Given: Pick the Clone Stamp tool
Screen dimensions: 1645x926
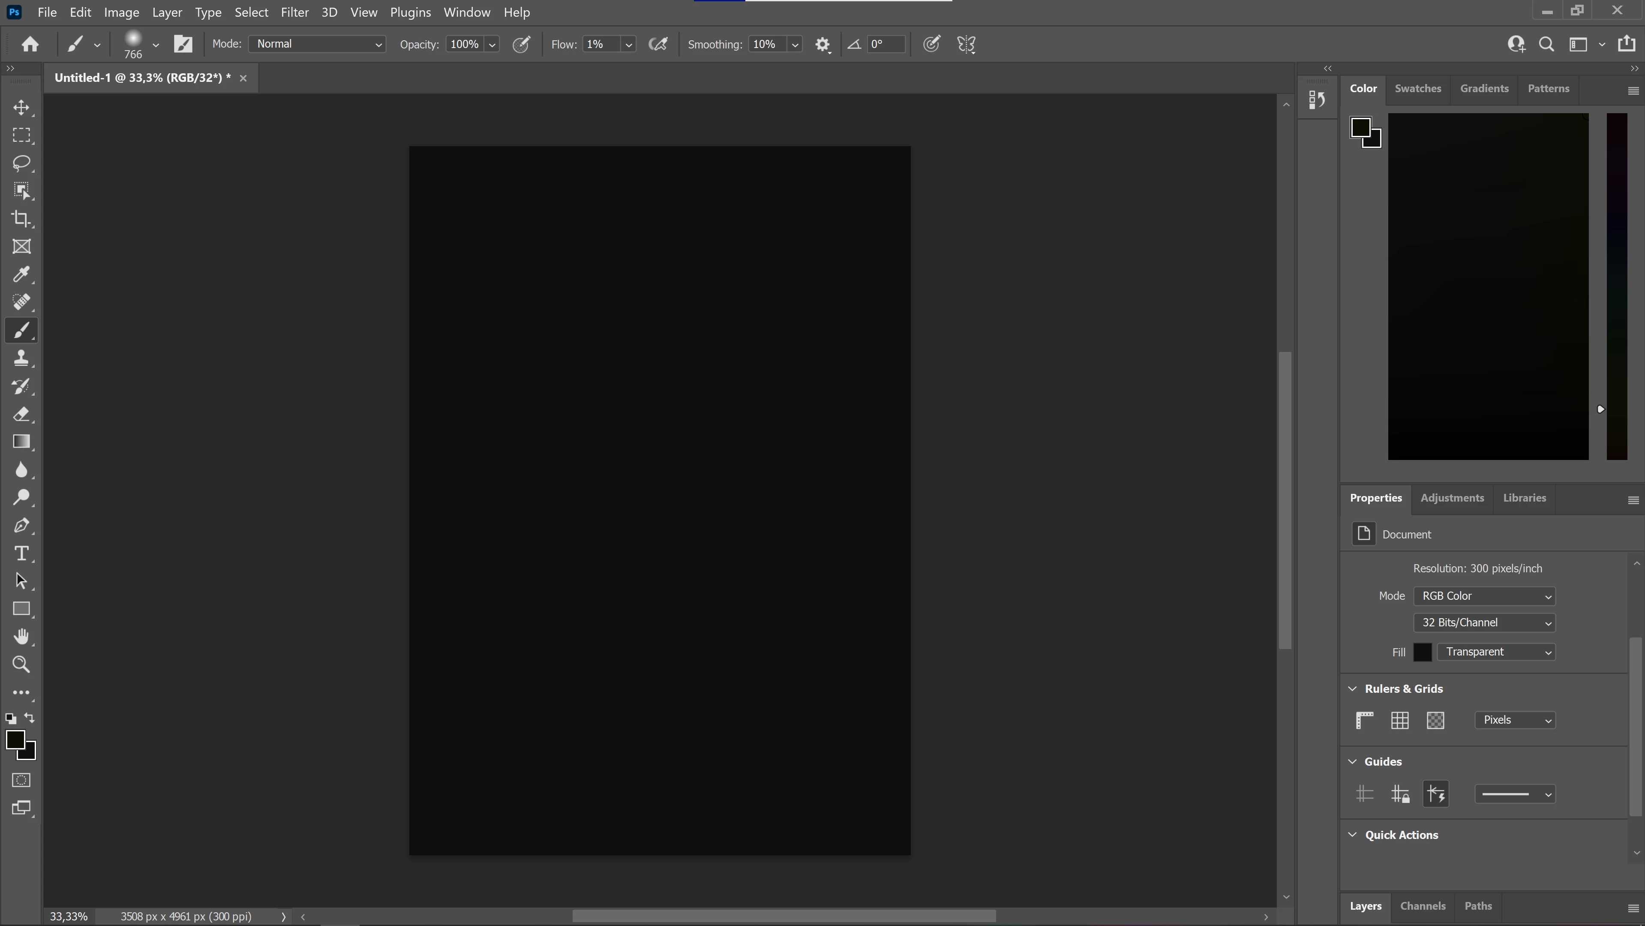Looking at the screenshot, I should tap(21, 358).
